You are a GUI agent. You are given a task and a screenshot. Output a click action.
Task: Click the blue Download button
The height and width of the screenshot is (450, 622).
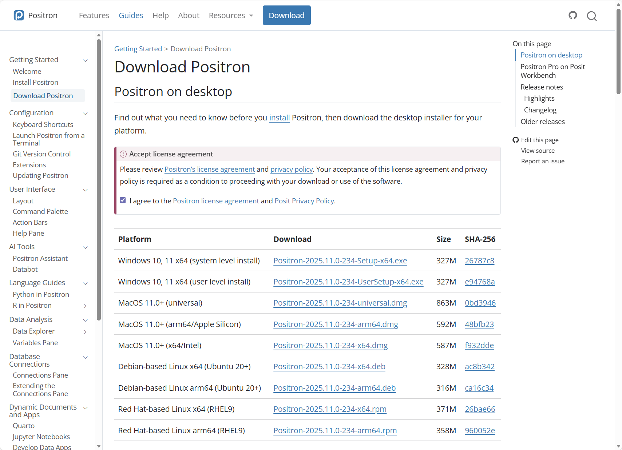[x=287, y=15]
